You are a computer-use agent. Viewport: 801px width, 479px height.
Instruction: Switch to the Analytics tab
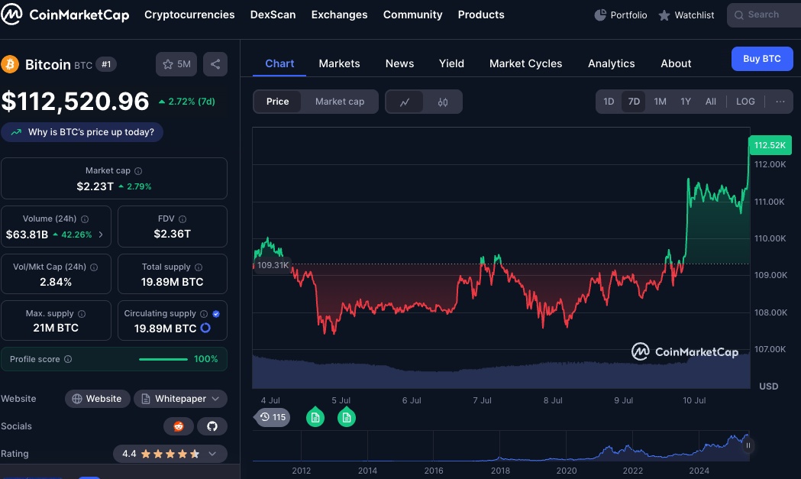[612, 63]
